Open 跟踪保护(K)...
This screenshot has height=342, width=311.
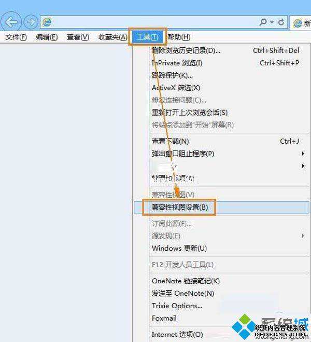[x=221, y=75]
